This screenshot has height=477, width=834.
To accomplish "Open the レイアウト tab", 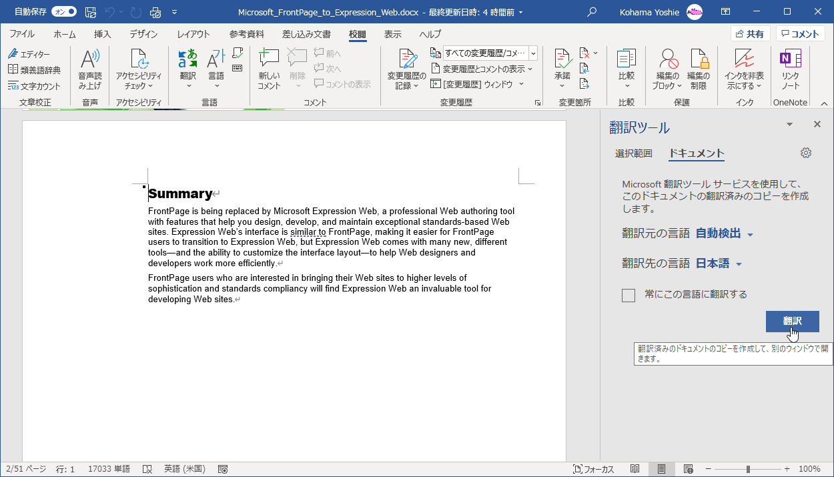I will click(193, 34).
